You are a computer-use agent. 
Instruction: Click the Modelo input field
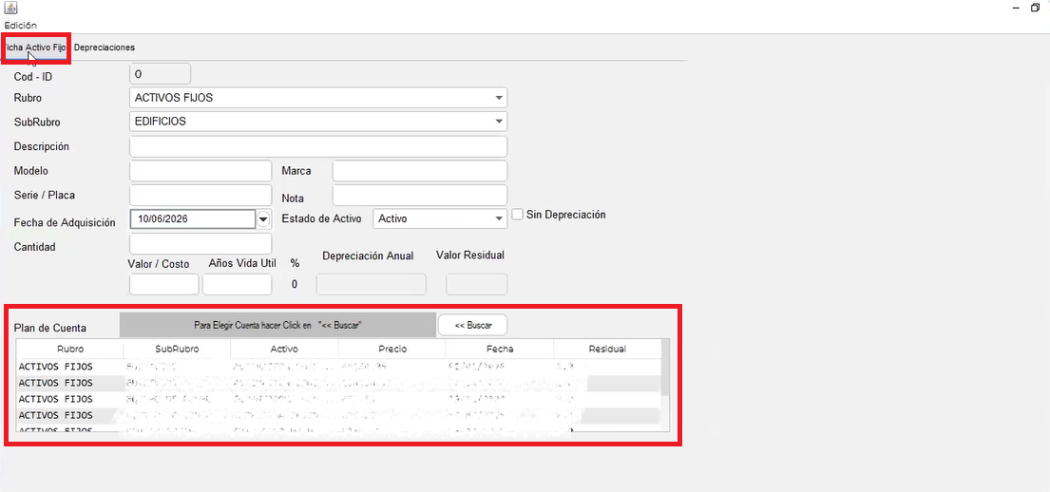pyautogui.click(x=200, y=171)
